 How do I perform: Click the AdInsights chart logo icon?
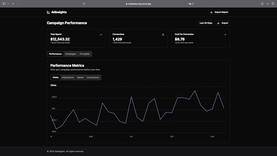click(48, 12)
